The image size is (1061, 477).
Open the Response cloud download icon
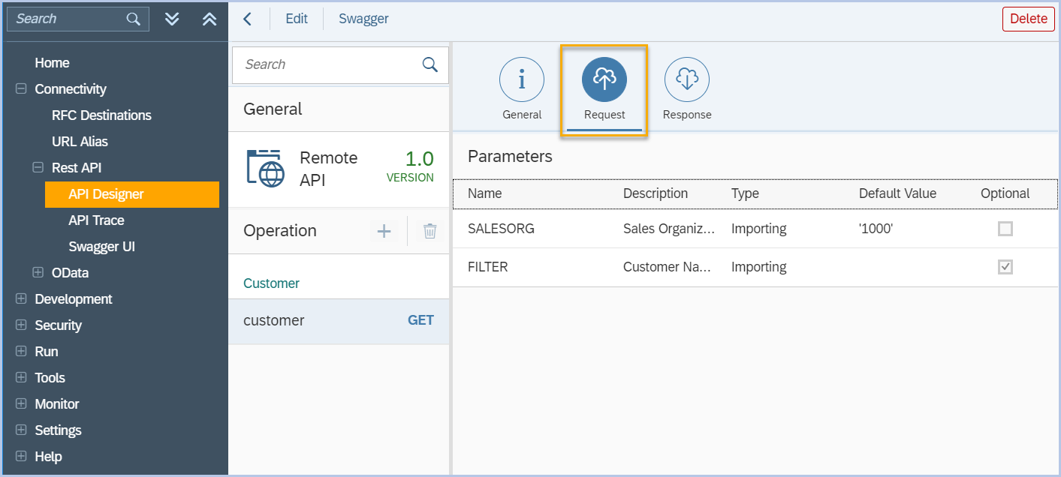(686, 79)
